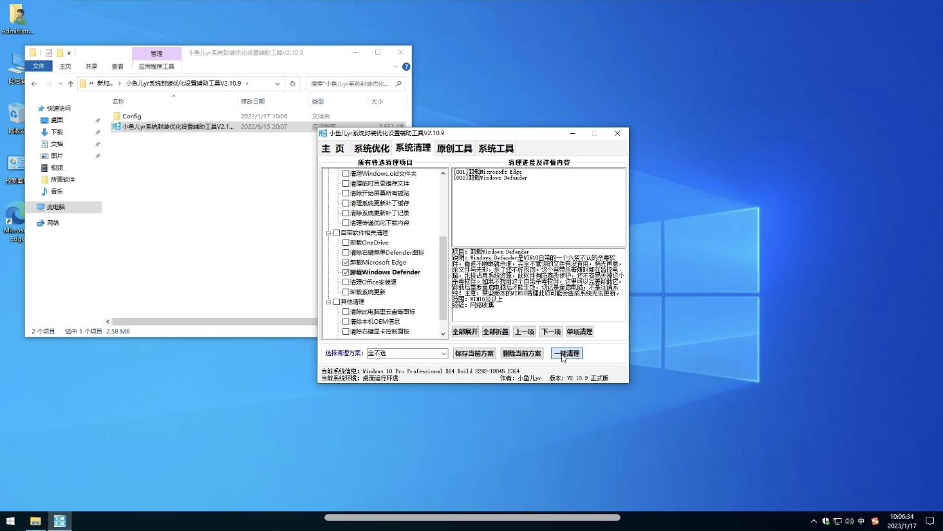Click the 一键清理 button
The image size is (943, 531).
tap(566, 353)
